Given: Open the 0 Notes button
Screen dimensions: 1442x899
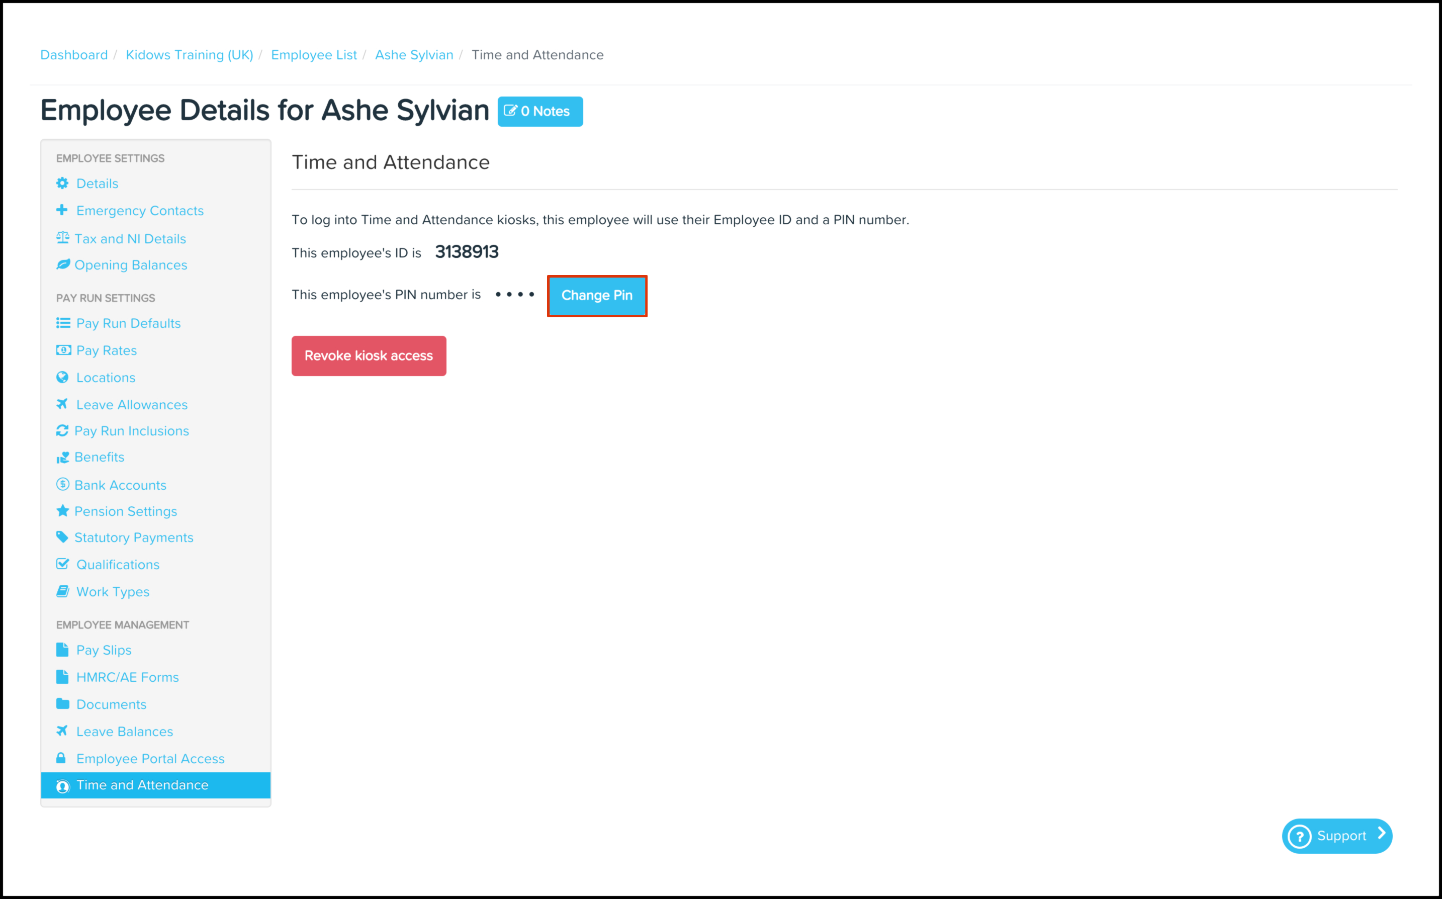Looking at the screenshot, I should click(x=539, y=111).
